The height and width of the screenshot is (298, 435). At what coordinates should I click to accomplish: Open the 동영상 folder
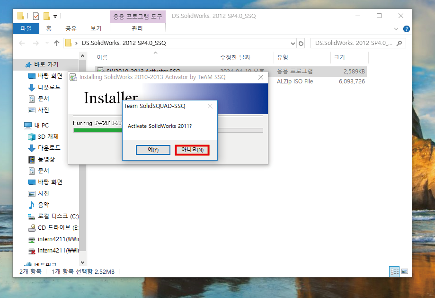[x=46, y=159]
